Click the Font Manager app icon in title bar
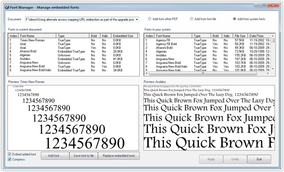Viewport: 284px width, 172px height. coord(7,7)
